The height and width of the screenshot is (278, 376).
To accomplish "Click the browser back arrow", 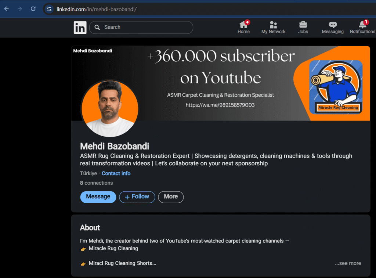I will coord(7,9).
